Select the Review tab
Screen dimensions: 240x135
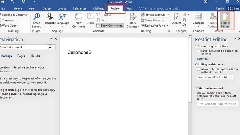pyautogui.click(x=115, y=9)
